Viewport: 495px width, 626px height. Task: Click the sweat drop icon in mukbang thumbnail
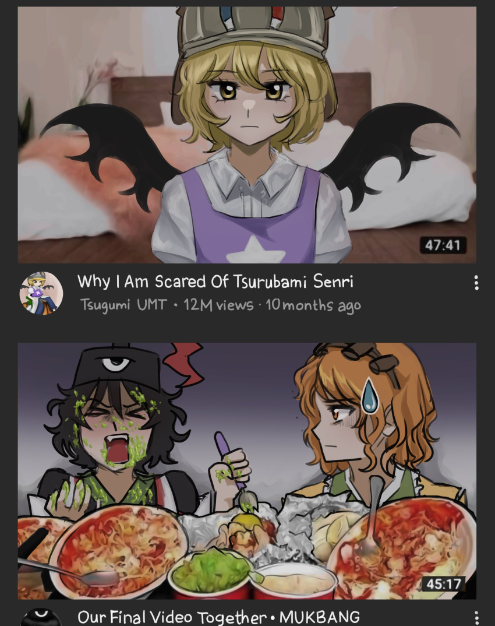pyautogui.click(x=370, y=396)
